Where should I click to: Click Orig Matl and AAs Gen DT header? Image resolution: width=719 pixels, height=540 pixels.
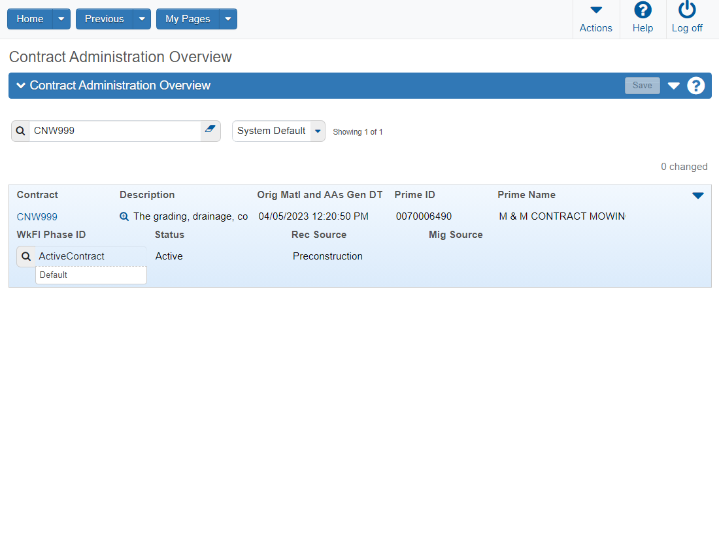tap(320, 195)
